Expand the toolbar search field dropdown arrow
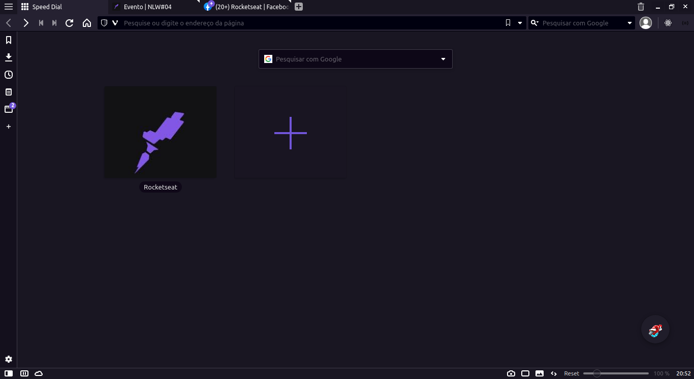This screenshot has height=379, width=694. tap(629, 23)
